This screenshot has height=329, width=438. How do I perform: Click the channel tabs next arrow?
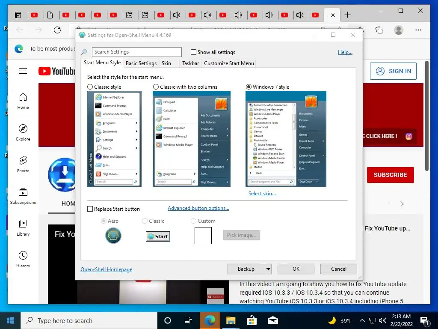(402, 204)
